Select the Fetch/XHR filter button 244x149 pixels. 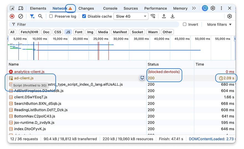tap(29, 32)
